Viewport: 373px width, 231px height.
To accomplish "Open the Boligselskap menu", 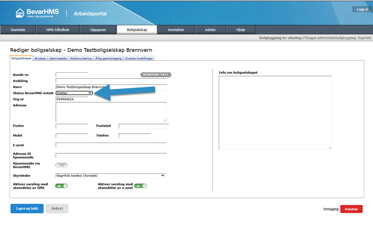I will [x=137, y=30].
